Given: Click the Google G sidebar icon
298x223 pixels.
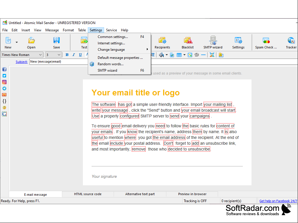Looking at the screenshot, I should pyautogui.click(x=4, y=114).
